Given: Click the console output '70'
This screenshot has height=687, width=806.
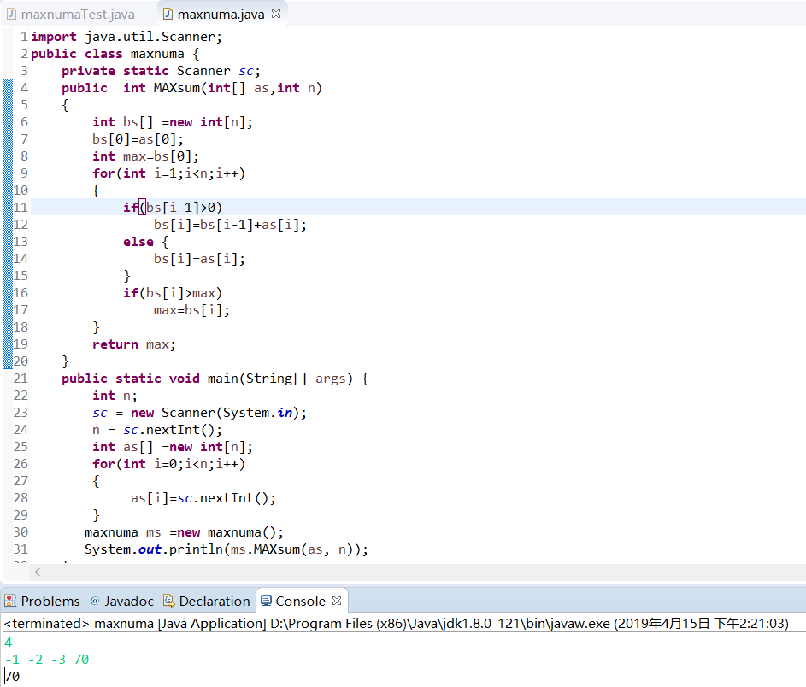Looking at the screenshot, I should coord(12,676).
